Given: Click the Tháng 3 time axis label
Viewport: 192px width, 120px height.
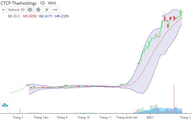Looking at the screenshot, I should tap(185, 117).
